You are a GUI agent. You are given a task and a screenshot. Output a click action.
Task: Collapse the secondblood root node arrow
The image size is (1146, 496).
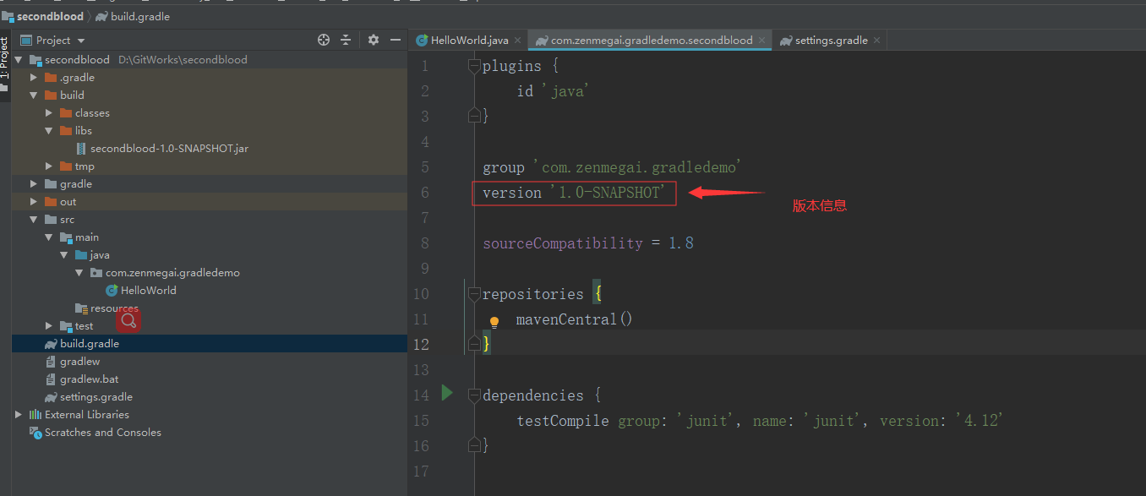19,60
